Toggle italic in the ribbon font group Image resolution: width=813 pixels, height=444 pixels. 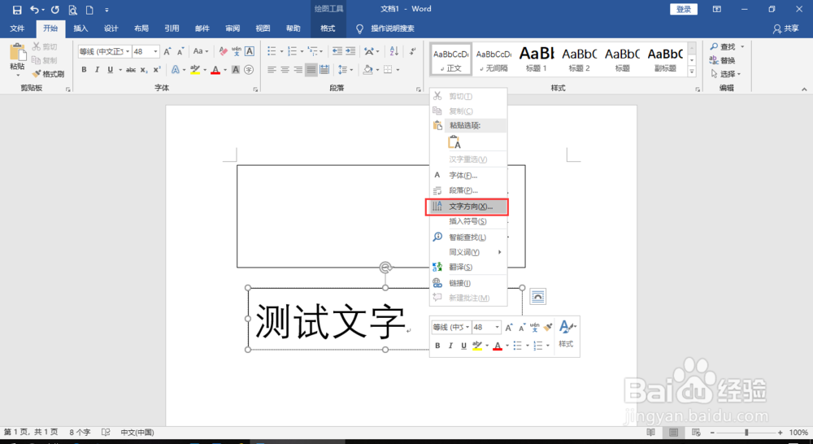coord(97,69)
